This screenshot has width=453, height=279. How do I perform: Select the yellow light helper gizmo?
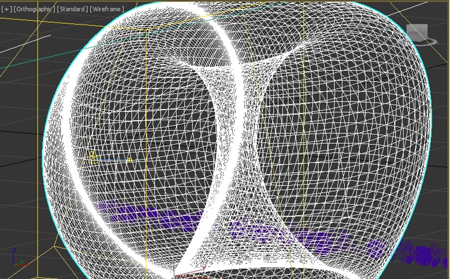point(93,158)
